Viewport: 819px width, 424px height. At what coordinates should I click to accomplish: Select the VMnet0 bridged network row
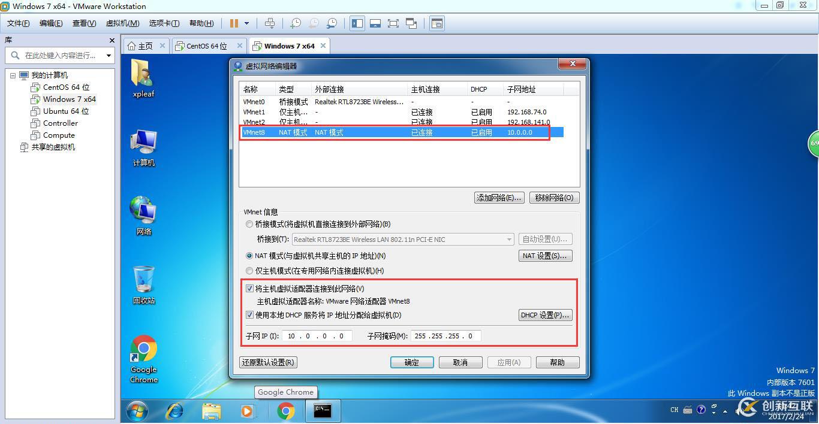point(401,102)
